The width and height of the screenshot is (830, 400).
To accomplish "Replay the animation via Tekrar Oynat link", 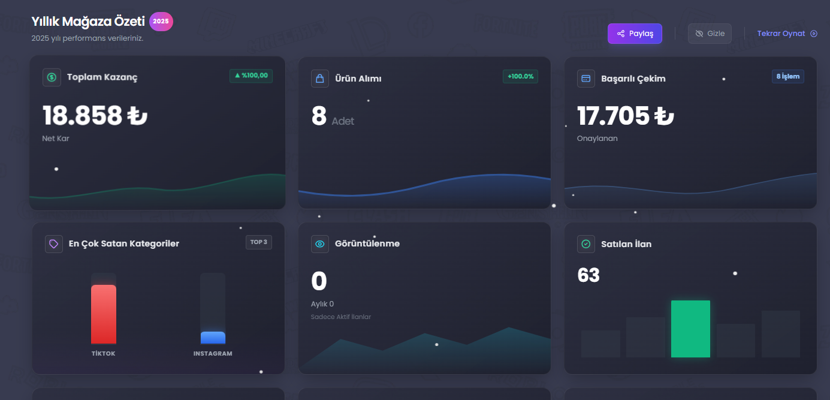I will (x=787, y=34).
